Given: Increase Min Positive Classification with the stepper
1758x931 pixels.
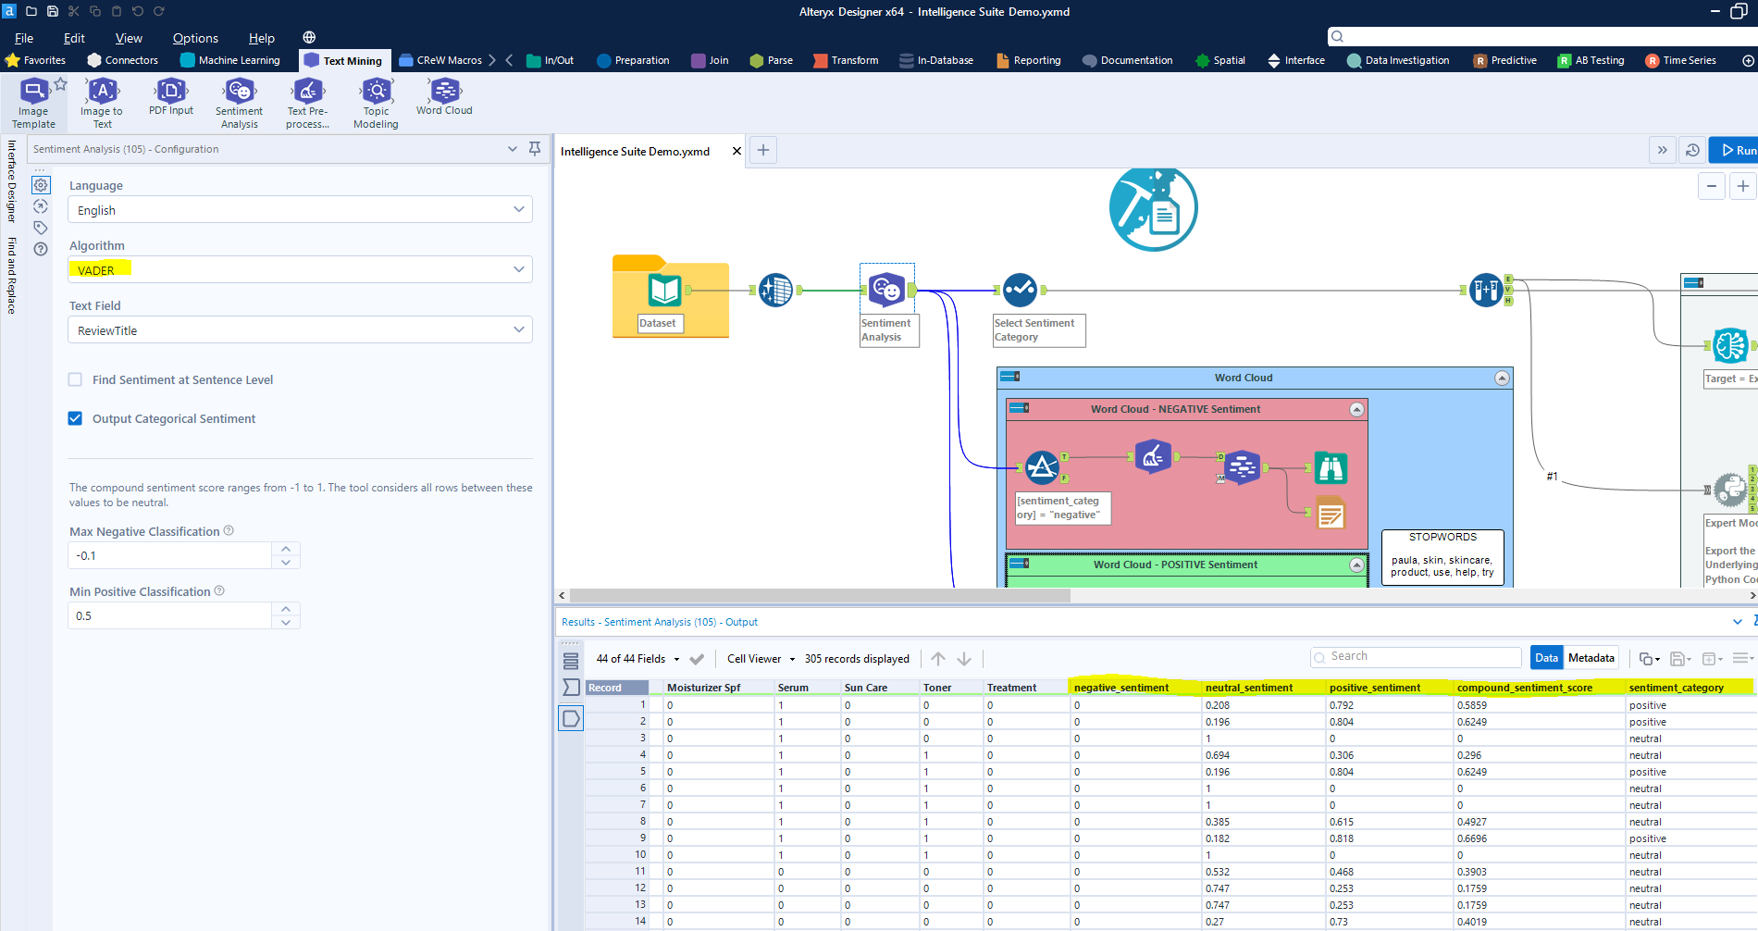Looking at the screenshot, I should (286, 609).
